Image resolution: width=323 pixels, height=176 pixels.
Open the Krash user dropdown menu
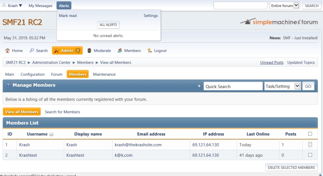pos(15,6)
